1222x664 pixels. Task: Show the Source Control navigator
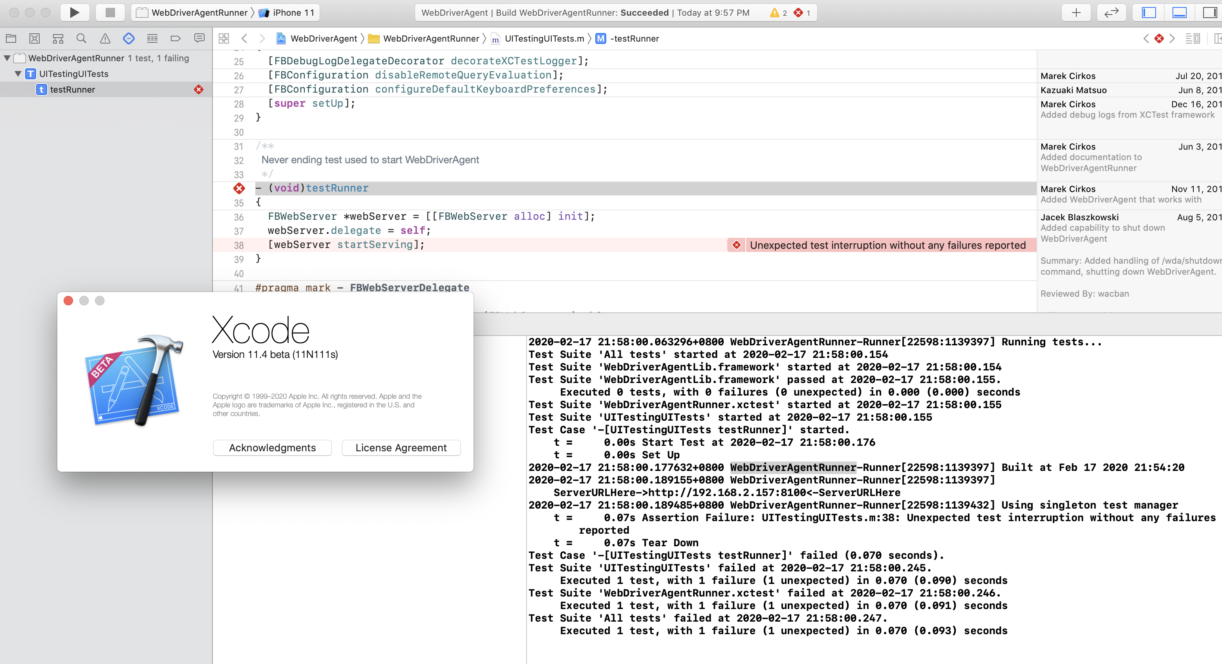pyautogui.click(x=35, y=38)
